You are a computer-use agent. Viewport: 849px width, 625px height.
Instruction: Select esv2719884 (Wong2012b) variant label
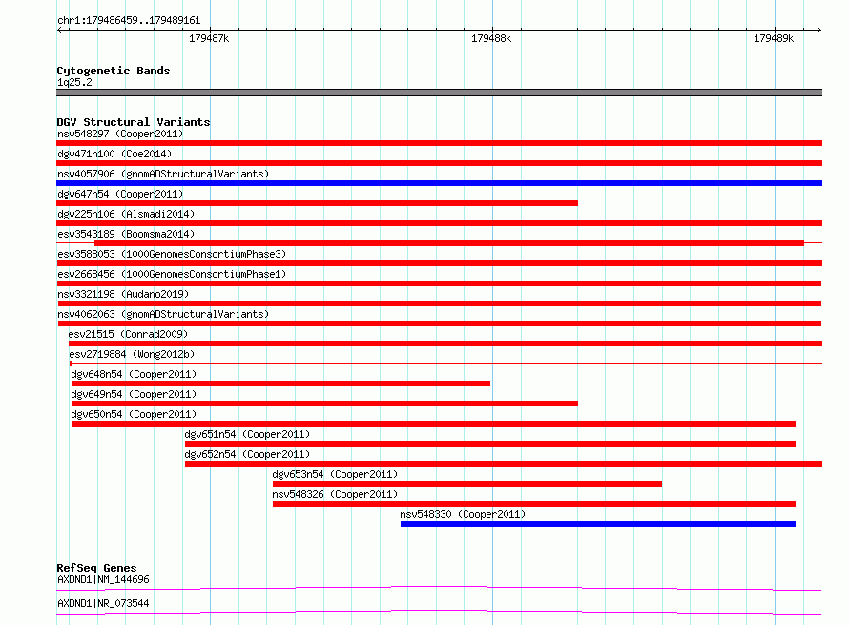tap(132, 354)
